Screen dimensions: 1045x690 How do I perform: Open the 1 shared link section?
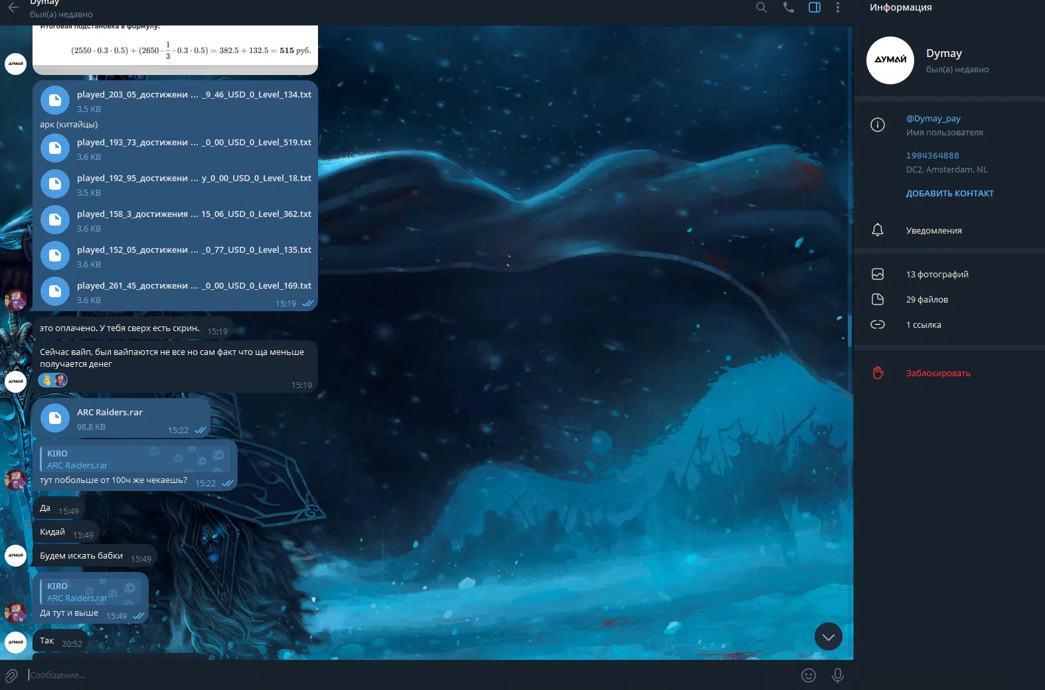(923, 324)
